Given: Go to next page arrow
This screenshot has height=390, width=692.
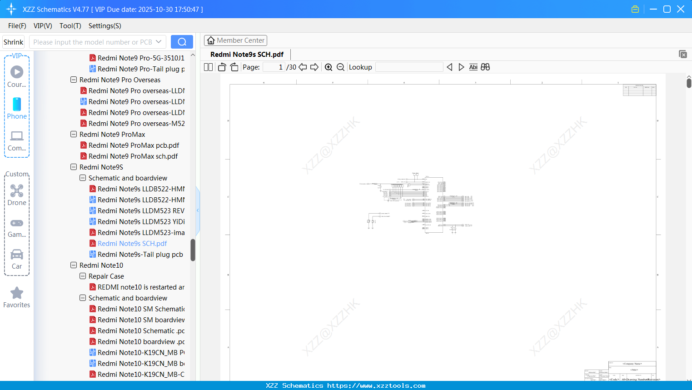Looking at the screenshot, I should pyautogui.click(x=314, y=67).
